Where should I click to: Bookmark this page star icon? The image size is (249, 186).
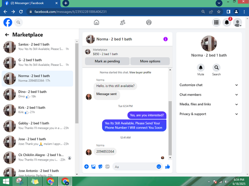point(219,11)
